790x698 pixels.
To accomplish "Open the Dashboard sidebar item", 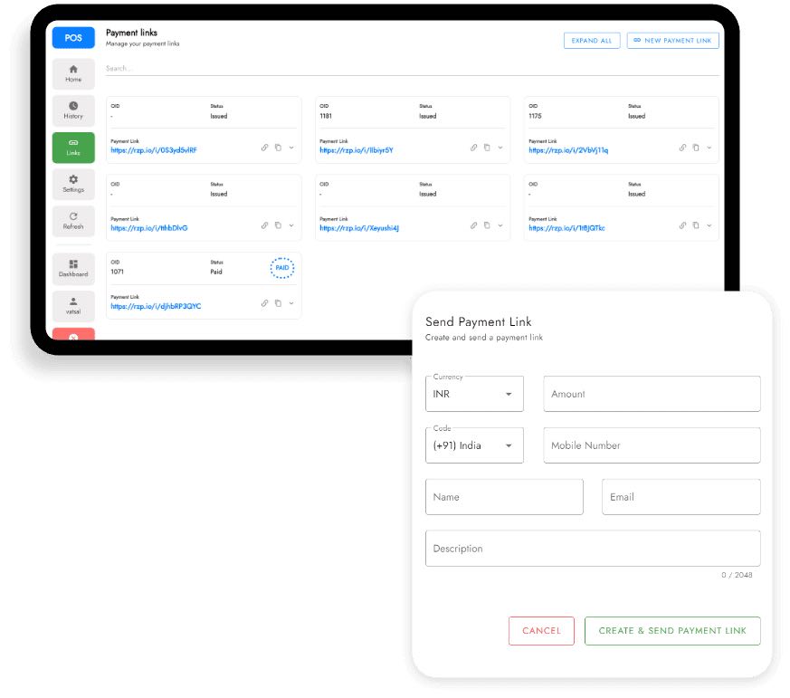I will pos(73,269).
